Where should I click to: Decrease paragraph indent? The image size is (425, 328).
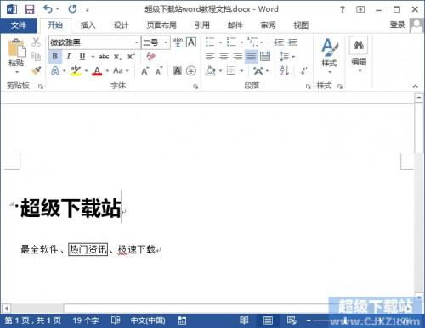click(279, 42)
